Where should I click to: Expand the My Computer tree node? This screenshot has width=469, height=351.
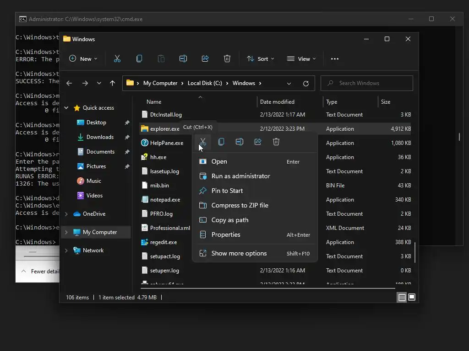66,232
